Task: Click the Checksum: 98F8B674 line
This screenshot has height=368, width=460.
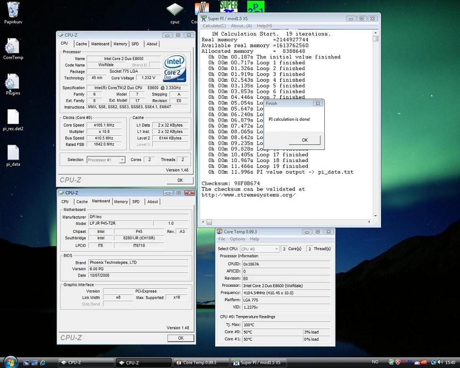Action: [x=231, y=184]
